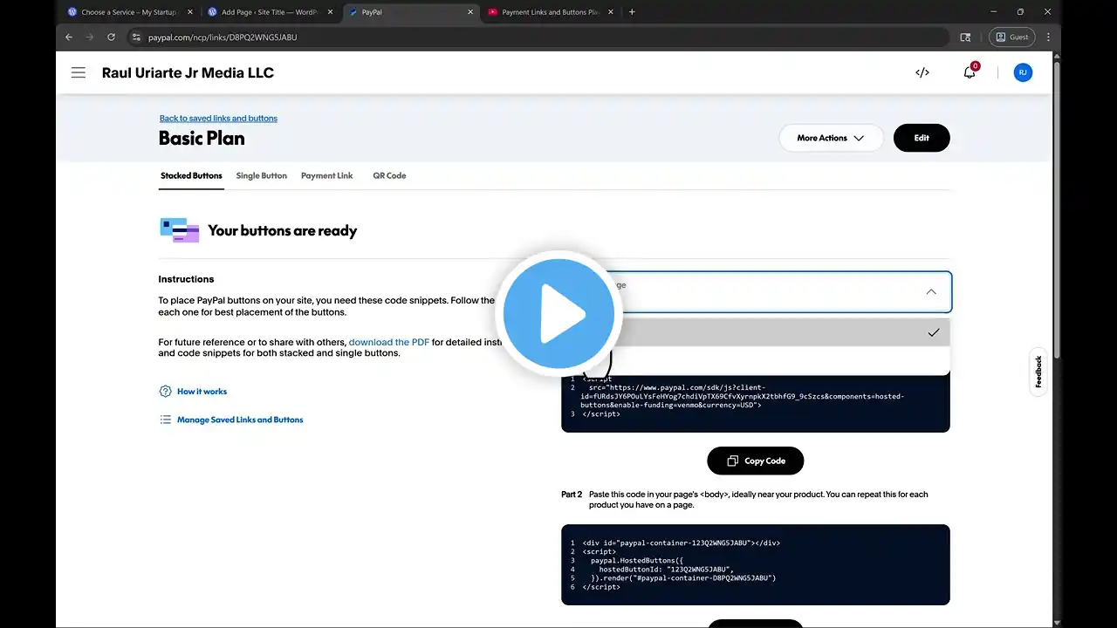Screen dimensions: 1117x628
Task: Open the notifications bell
Action: [970, 72]
